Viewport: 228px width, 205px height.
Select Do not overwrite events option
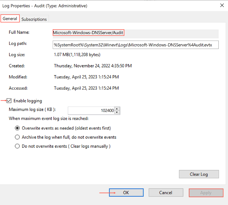(17, 146)
